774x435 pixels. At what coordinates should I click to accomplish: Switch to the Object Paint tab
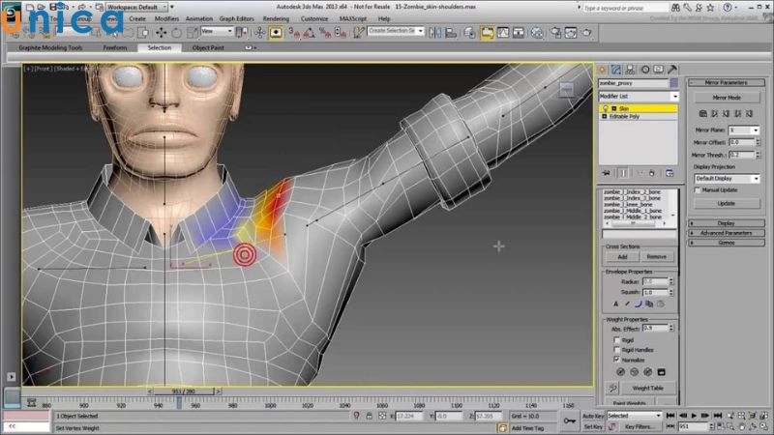210,47
